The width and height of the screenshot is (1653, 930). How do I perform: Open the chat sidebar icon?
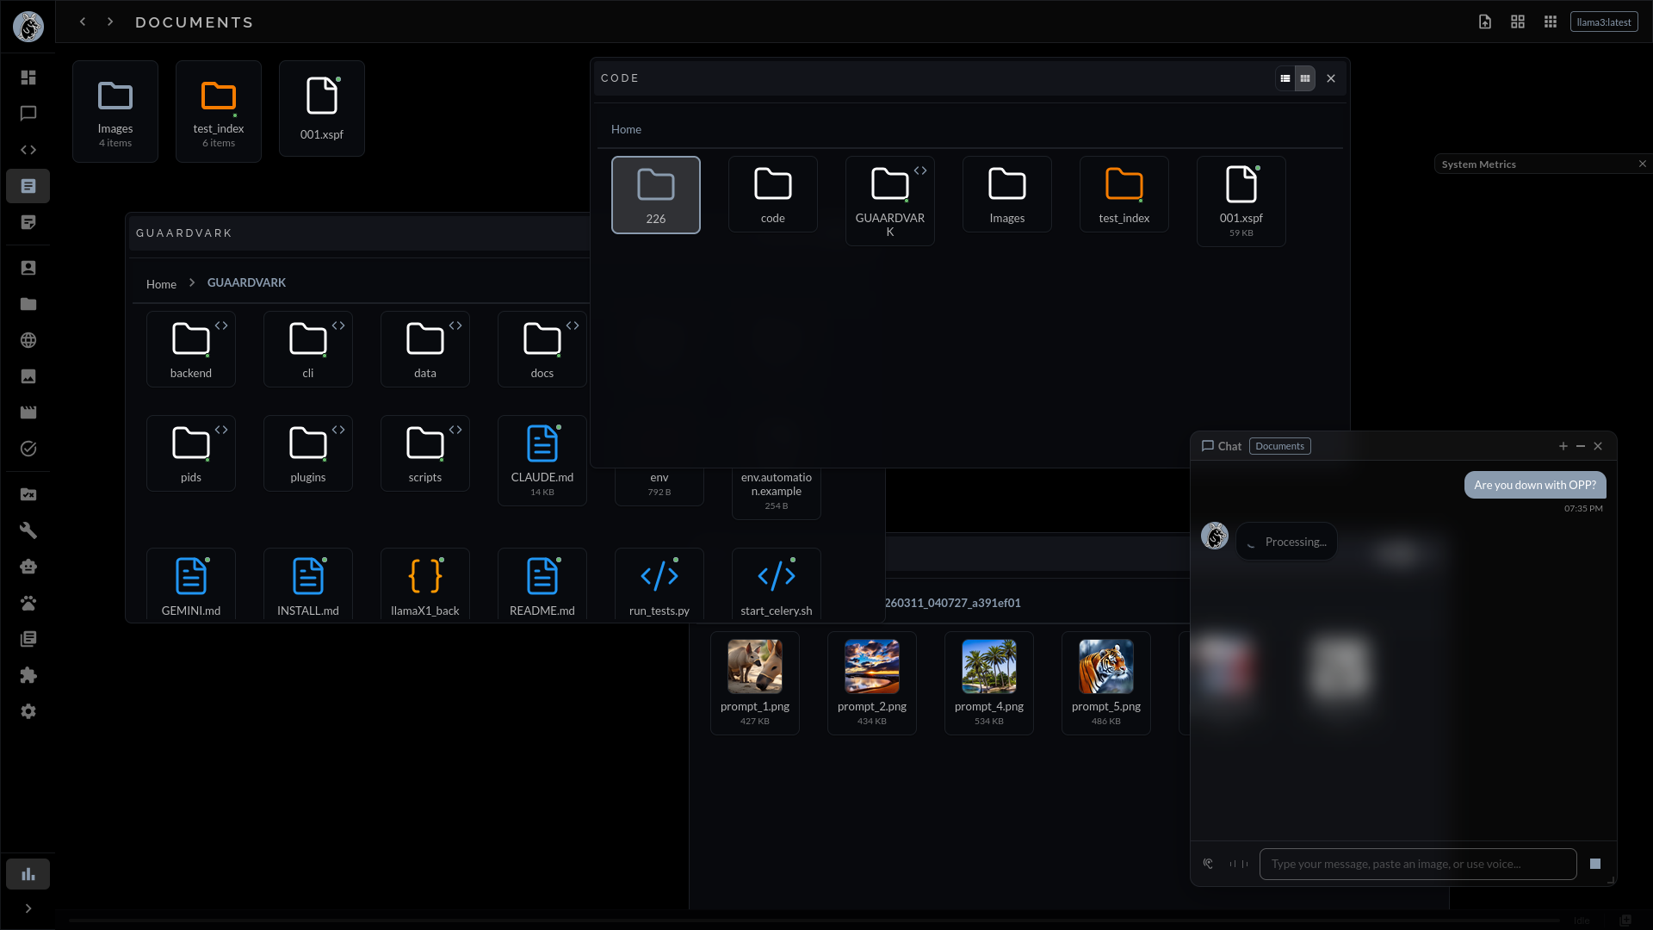[28, 114]
